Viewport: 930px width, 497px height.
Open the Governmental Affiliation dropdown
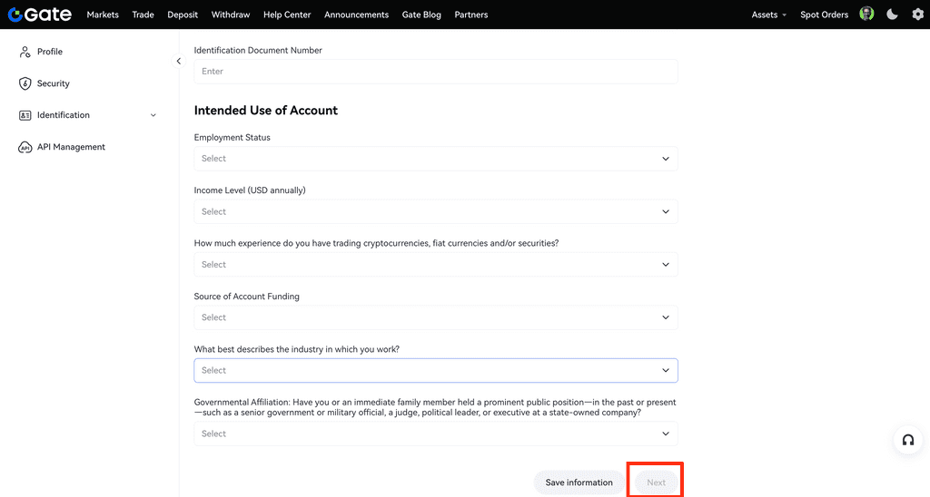click(435, 434)
